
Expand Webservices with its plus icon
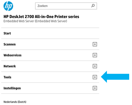pyautogui.click(x=95, y=55)
